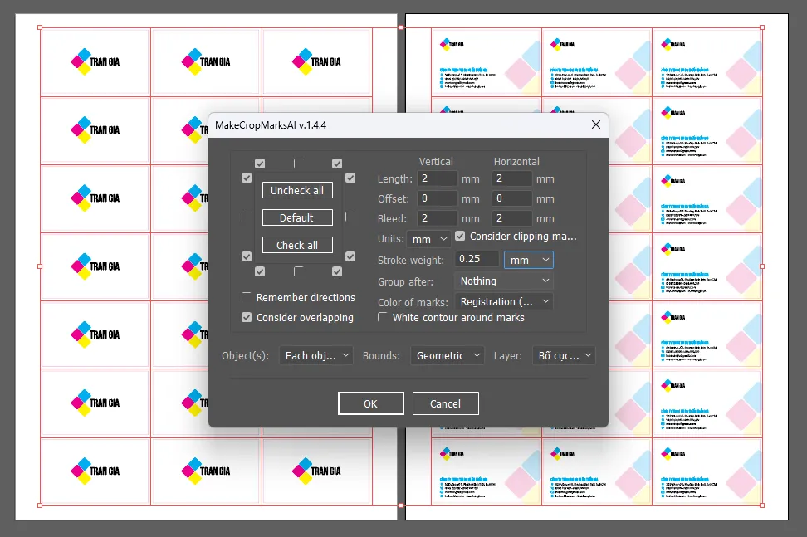Toggle the Consider overlapping checkbox
Viewport: 807px width, 537px height.
pos(247,317)
